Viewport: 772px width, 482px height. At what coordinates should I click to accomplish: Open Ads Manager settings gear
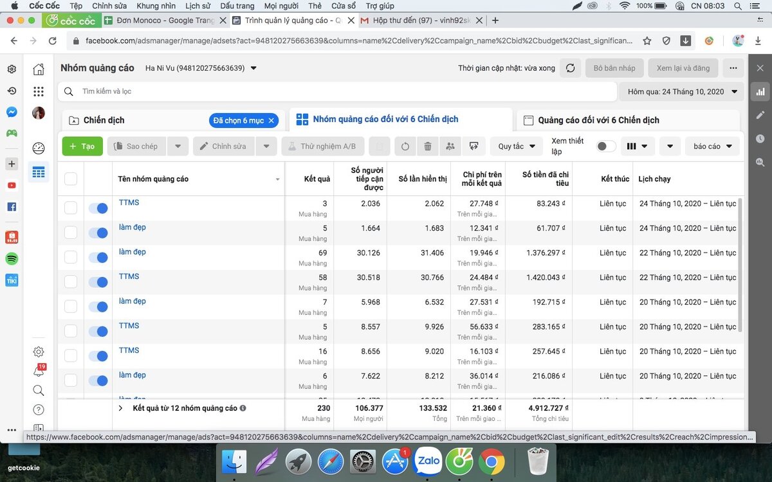point(39,352)
